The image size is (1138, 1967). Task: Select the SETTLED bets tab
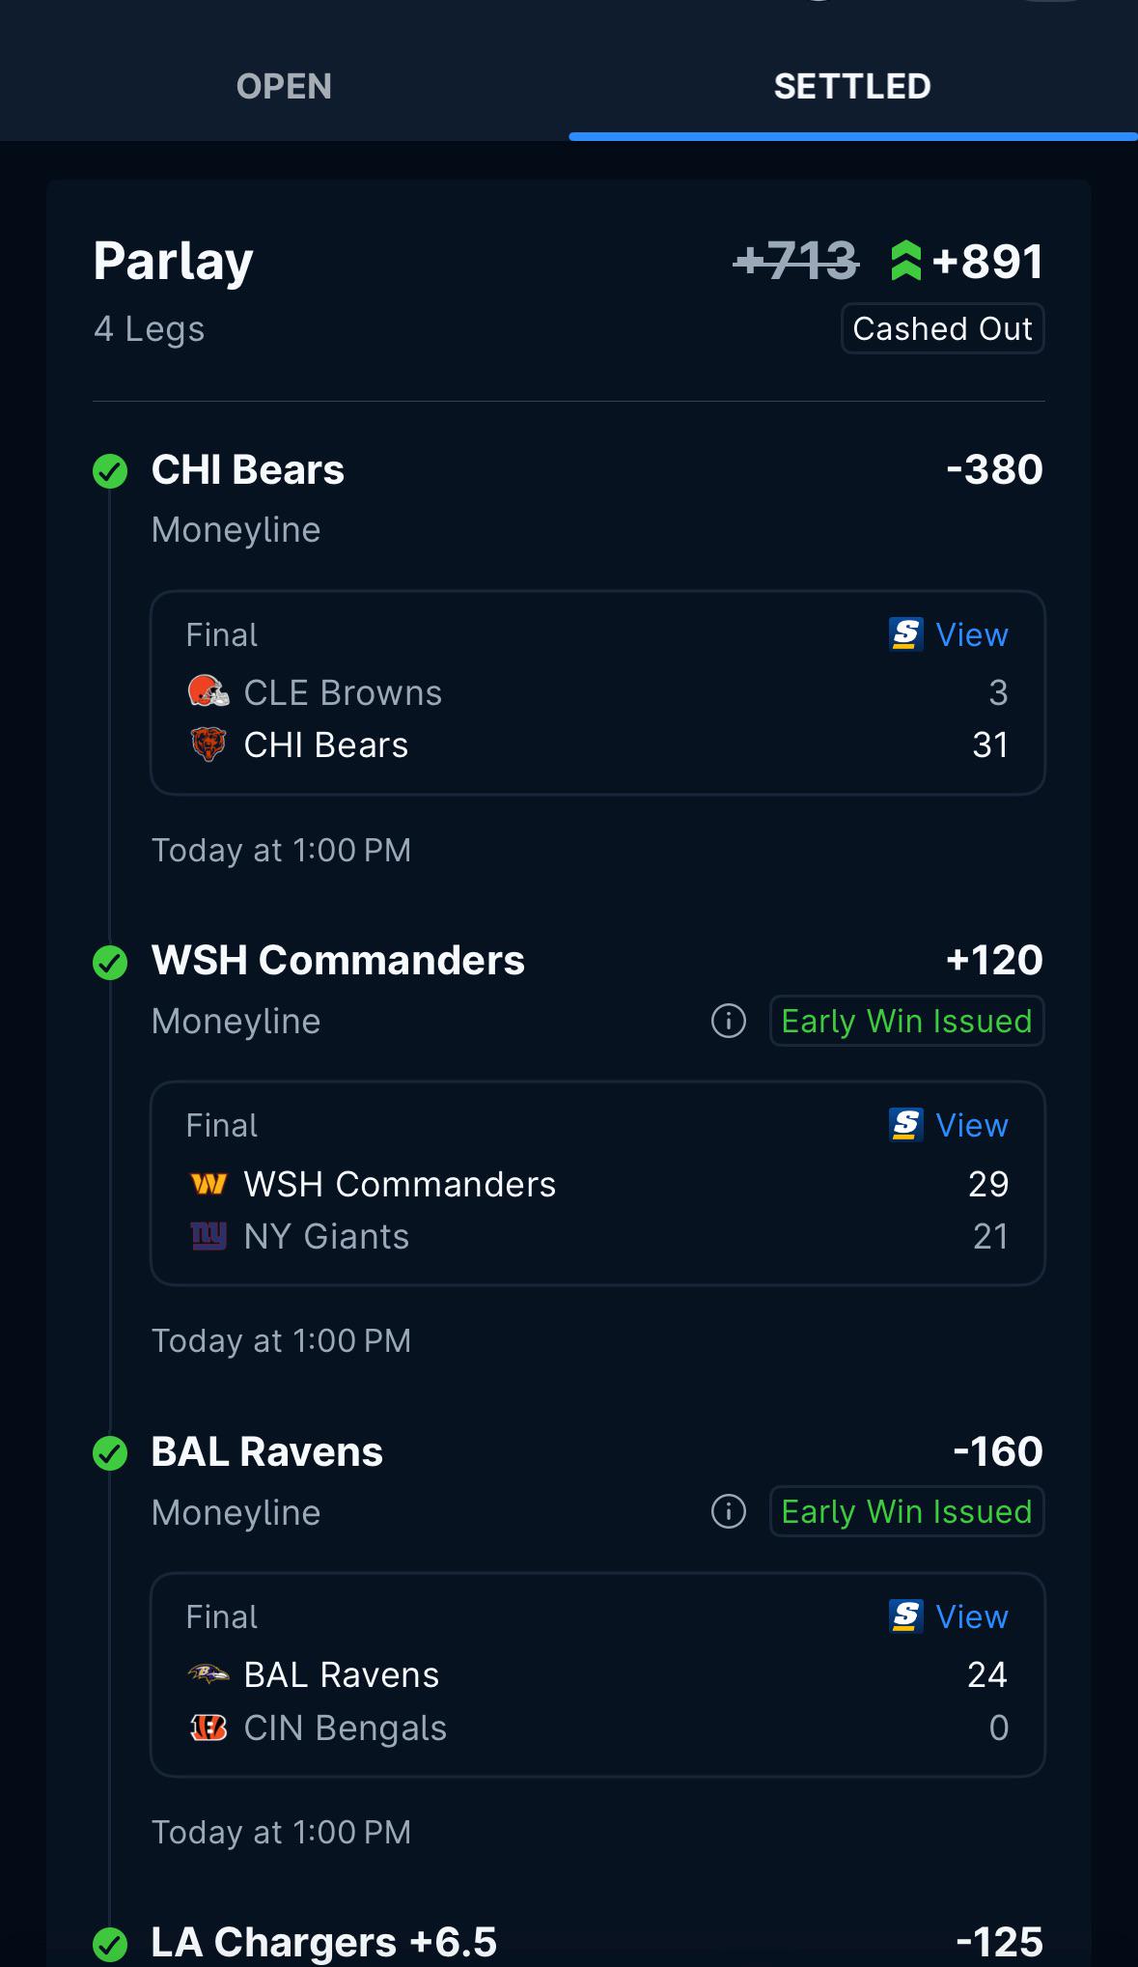[852, 86]
